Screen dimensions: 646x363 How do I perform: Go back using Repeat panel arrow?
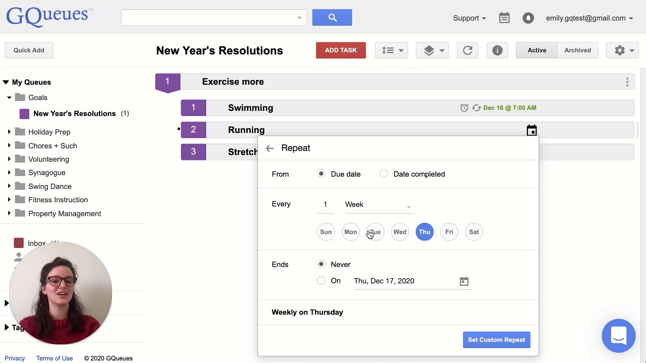[270, 148]
